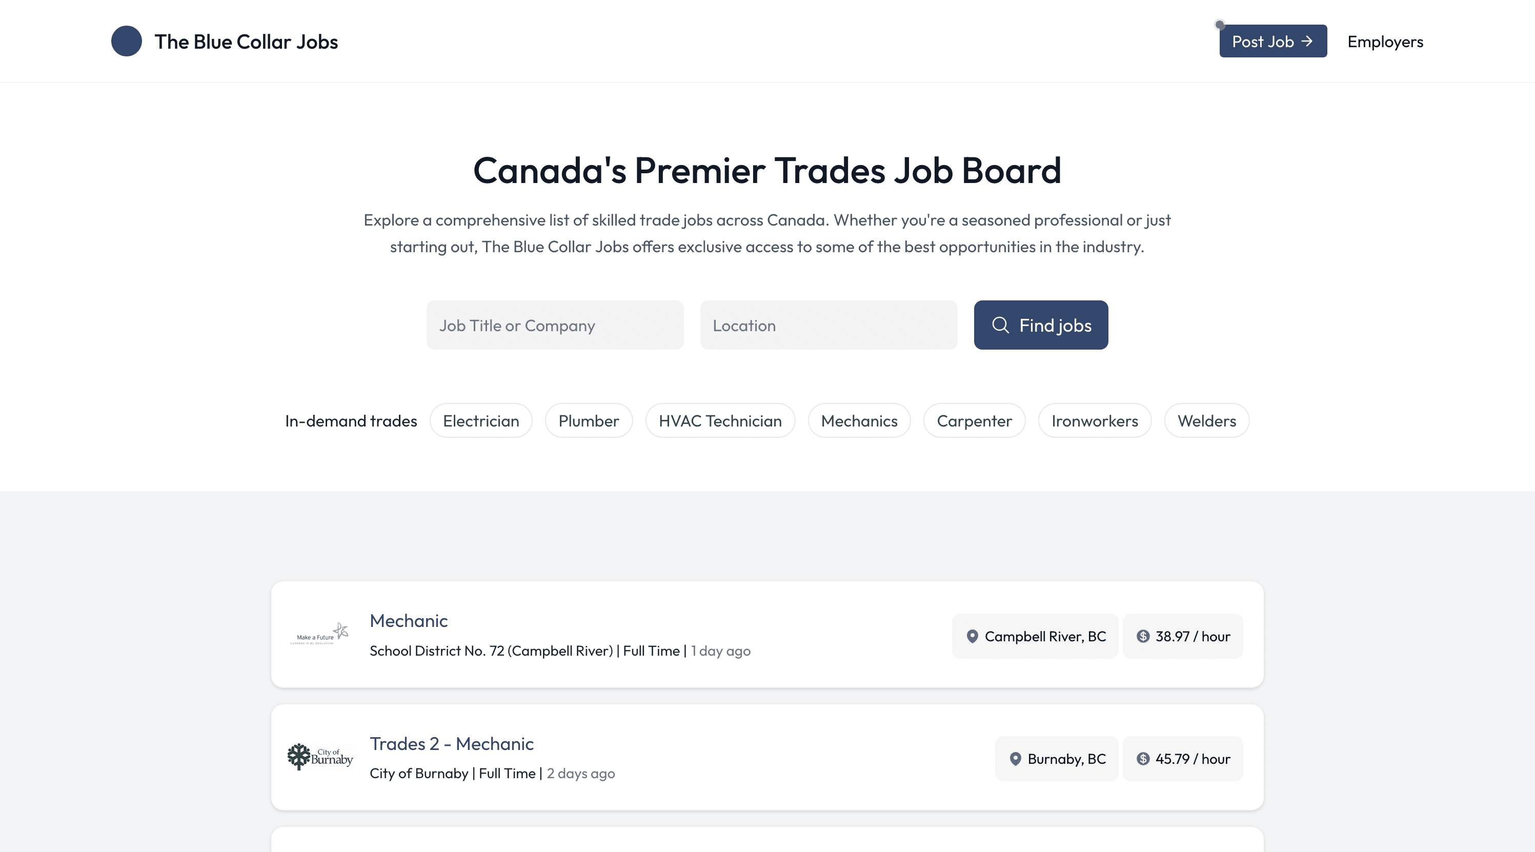Open the City of Burnaby logo
The image size is (1535, 852).
point(320,757)
